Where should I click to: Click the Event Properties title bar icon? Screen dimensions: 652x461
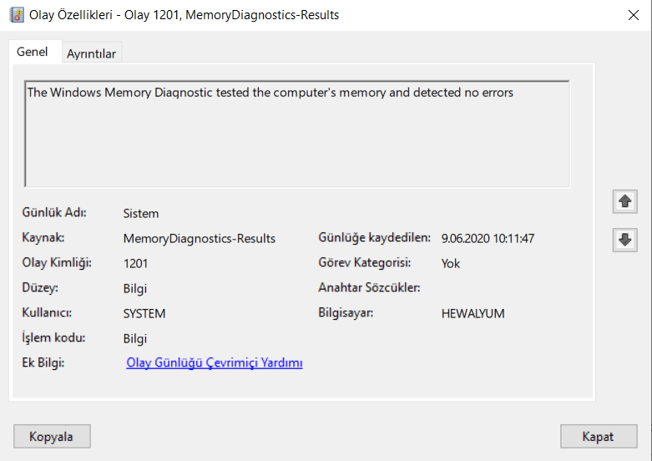tap(16, 15)
